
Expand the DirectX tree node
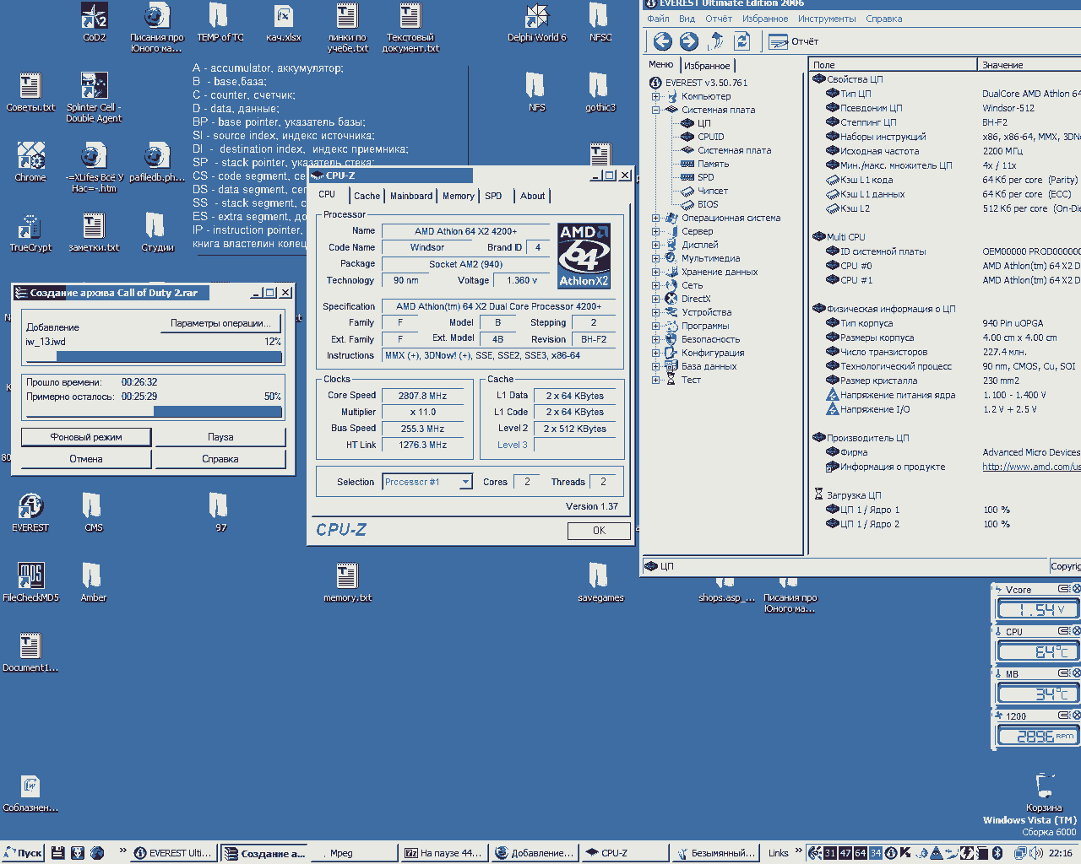click(655, 299)
